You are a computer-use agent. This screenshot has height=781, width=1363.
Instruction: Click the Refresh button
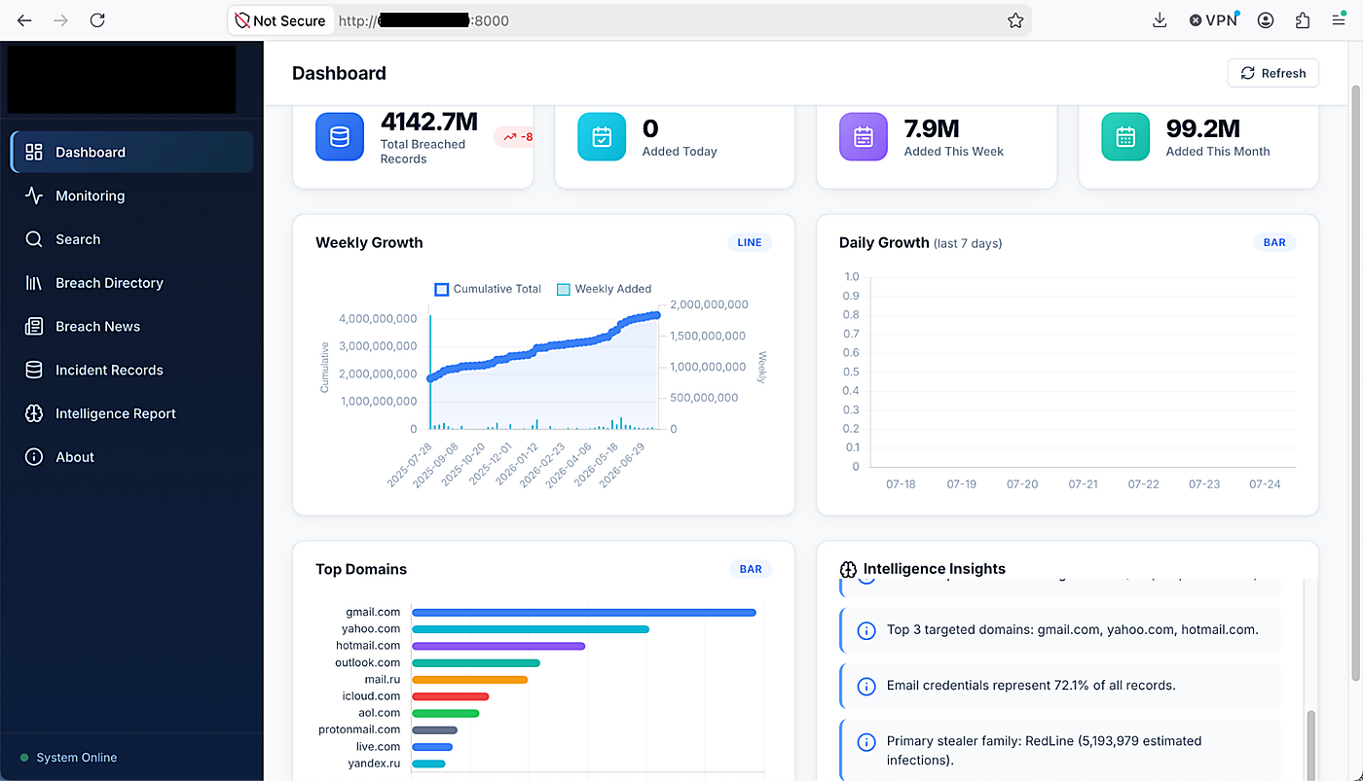[1272, 73]
